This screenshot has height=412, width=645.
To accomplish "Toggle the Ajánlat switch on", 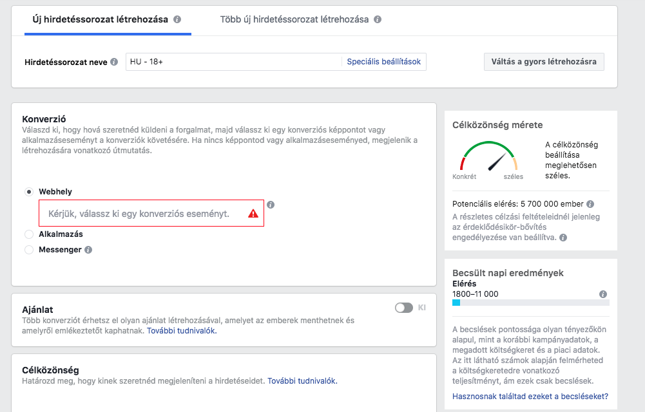I will coord(403,308).
